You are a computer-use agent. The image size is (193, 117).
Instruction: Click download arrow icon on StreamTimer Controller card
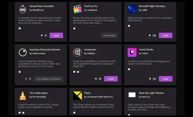click(x=42, y=35)
